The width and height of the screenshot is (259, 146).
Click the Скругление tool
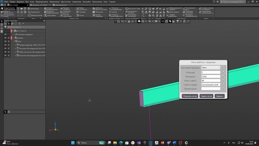[50, 15]
